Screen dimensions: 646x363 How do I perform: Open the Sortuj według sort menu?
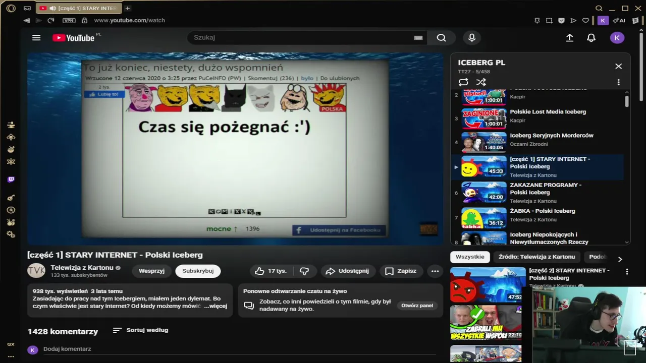pos(140,330)
